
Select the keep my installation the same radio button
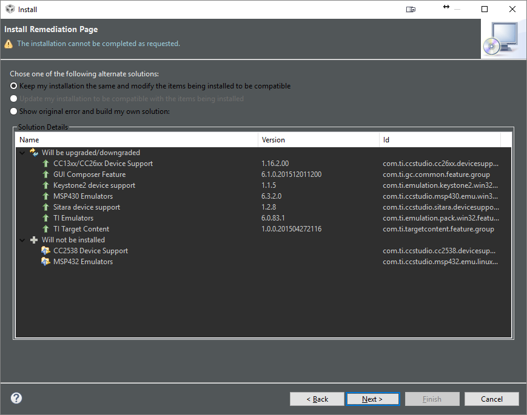pyautogui.click(x=13, y=85)
